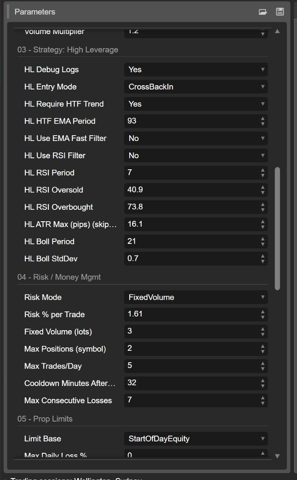Decrease Fixed Volume (lots) using down arrow
The width and height of the screenshot is (297, 480).
point(263,334)
